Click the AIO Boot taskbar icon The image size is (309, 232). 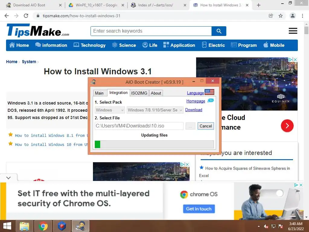click(x=81, y=226)
